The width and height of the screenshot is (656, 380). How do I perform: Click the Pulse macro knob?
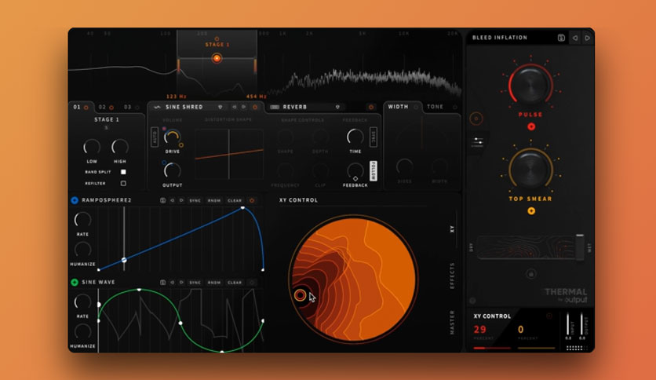click(531, 86)
